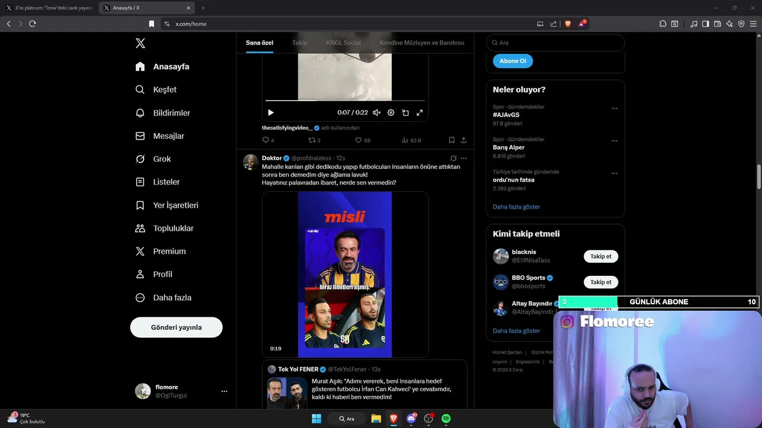Screen dimensions: 762x428
Task: Click the X logo at top of sidebar
Action: [140, 43]
